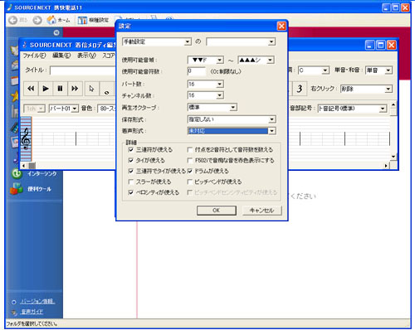
Task: Click the score vertical scrollbar down arrow
Action: pos(393,157)
